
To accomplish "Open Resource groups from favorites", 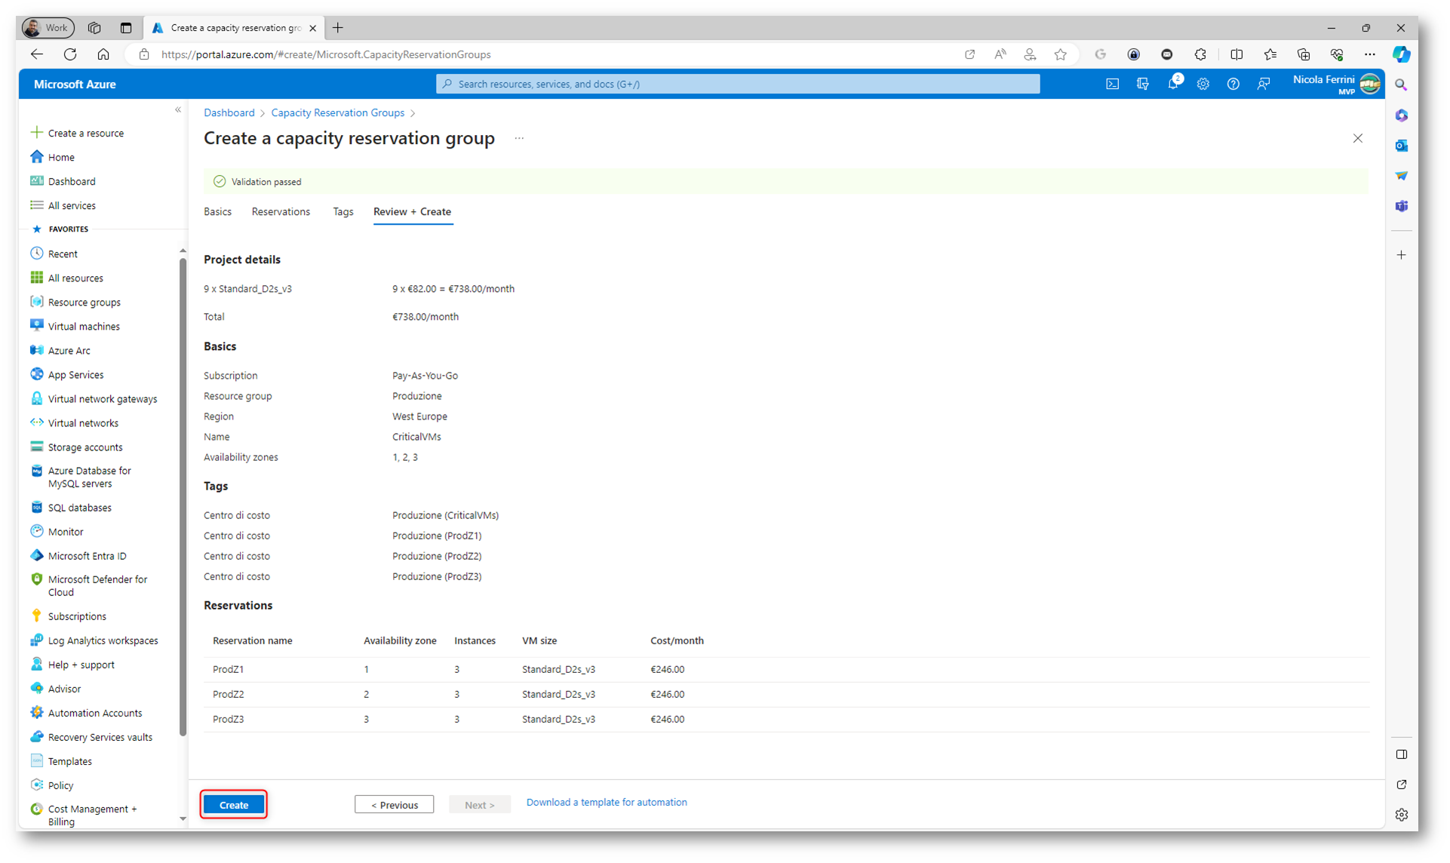I will pyautogui.click(x=75, y=302).
